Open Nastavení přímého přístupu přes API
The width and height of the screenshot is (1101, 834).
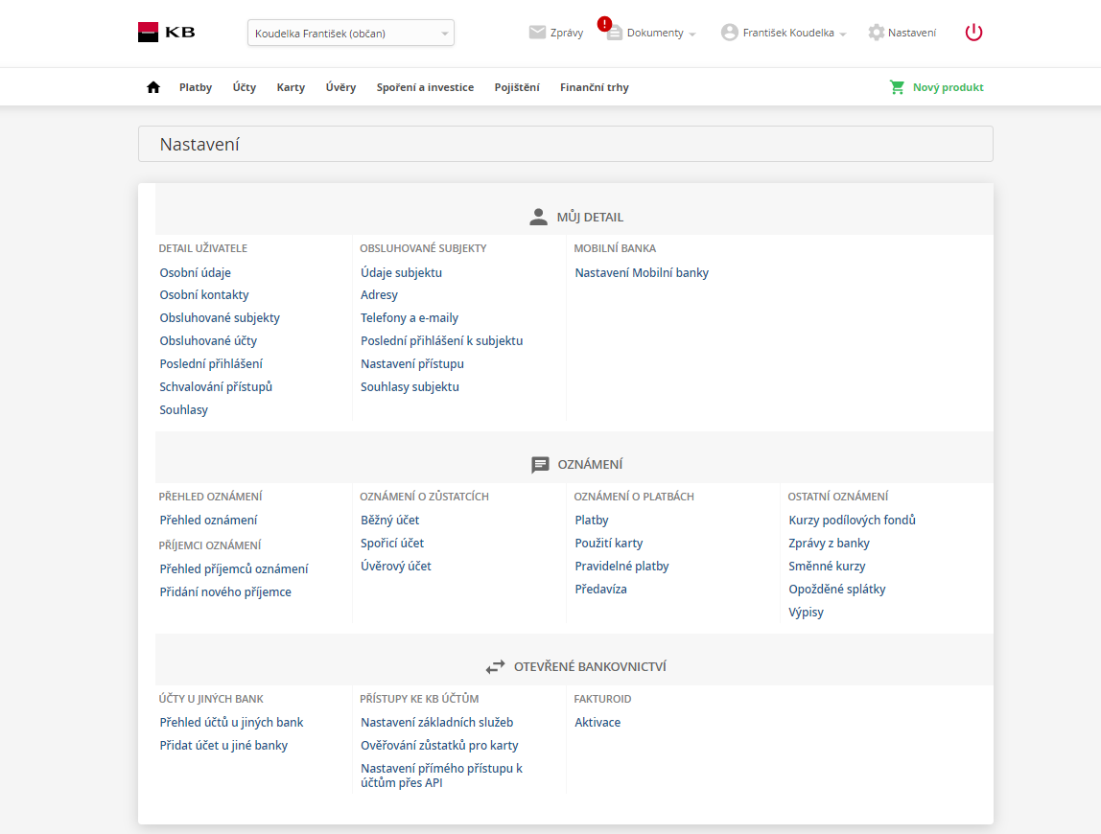click(442, 776)
